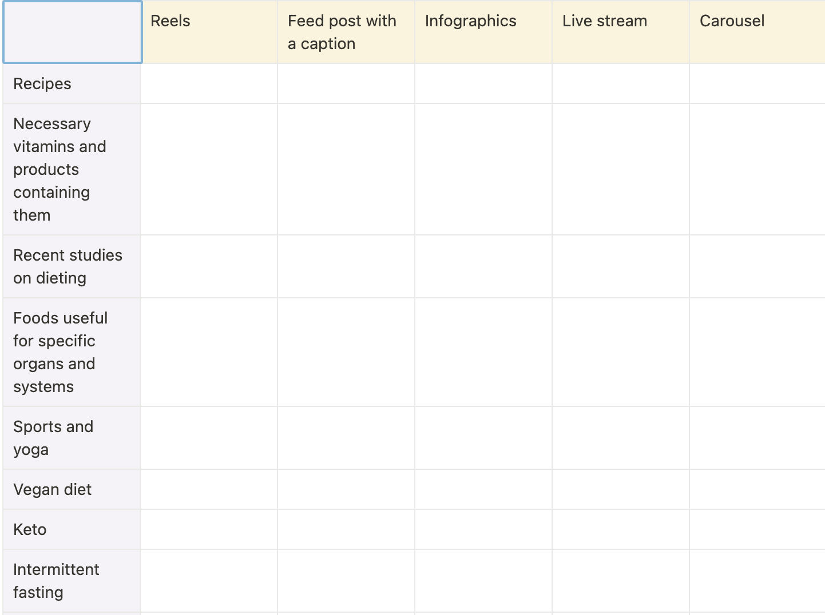Image resolution: width=825 pixels, height=615 pixels.
Task: Click the Foods useful cell under Infographics
Action: (483, 352)
